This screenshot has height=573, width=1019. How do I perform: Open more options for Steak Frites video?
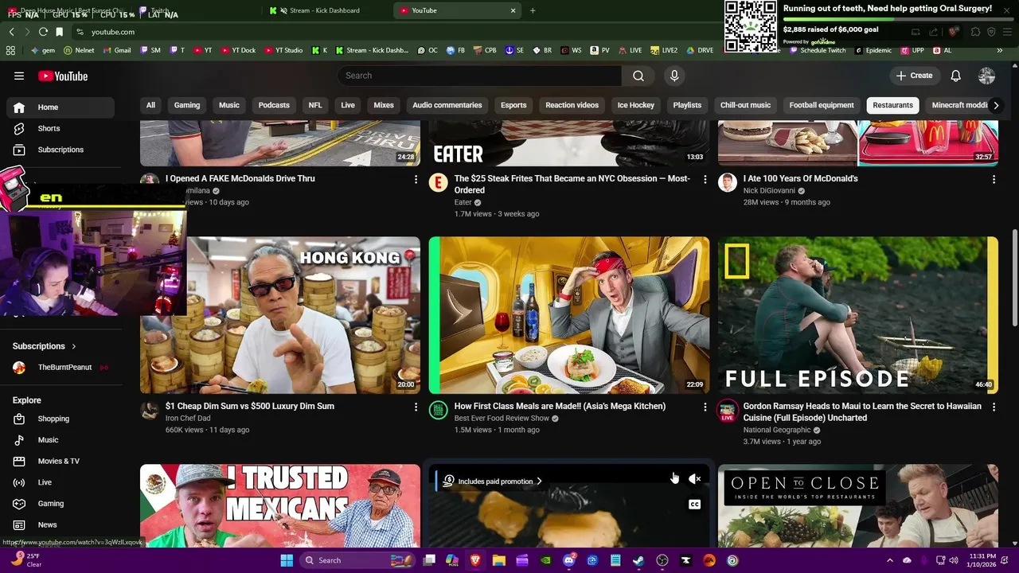[705, 180]
